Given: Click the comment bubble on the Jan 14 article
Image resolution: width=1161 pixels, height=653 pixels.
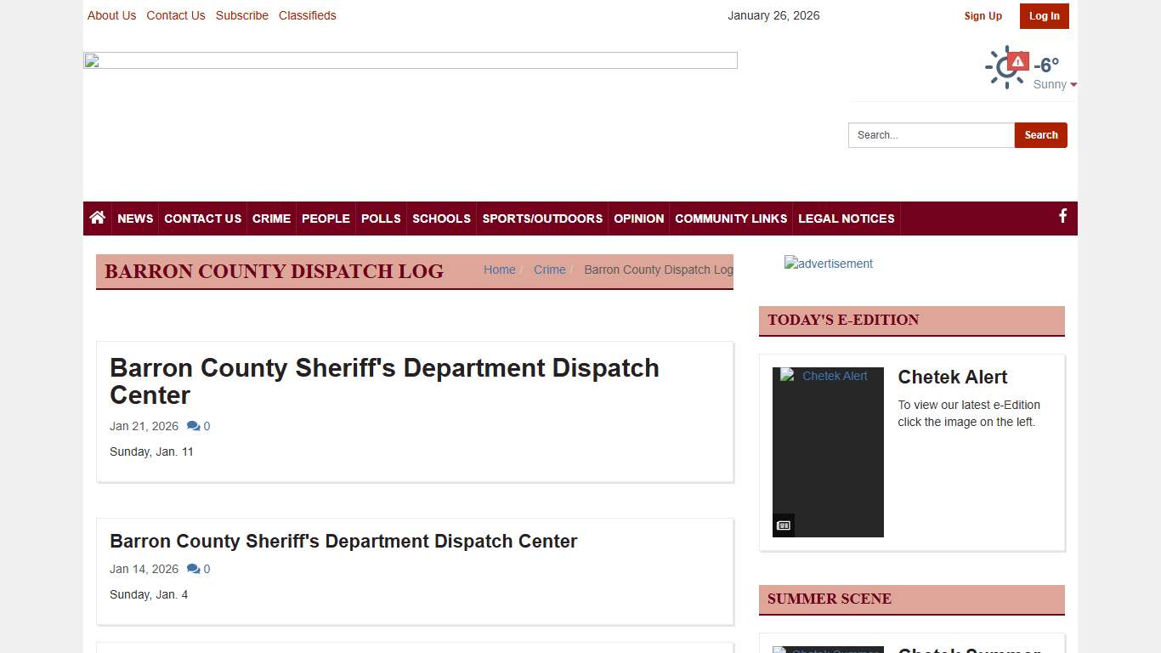Looking at the screenshot, I should pos(194,569).
